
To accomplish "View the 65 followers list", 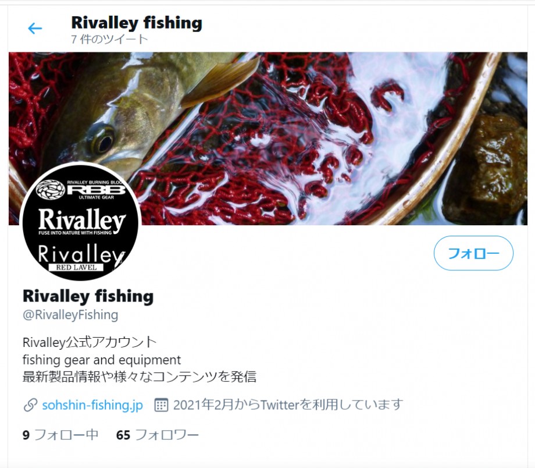I will pos(157,435).
